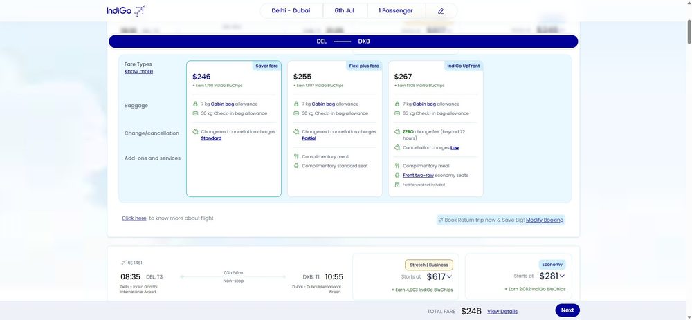Click change charges tag icon in Saver fare
Image resolution: width=692 pixels, height=320 pixels.
(196, 132)
